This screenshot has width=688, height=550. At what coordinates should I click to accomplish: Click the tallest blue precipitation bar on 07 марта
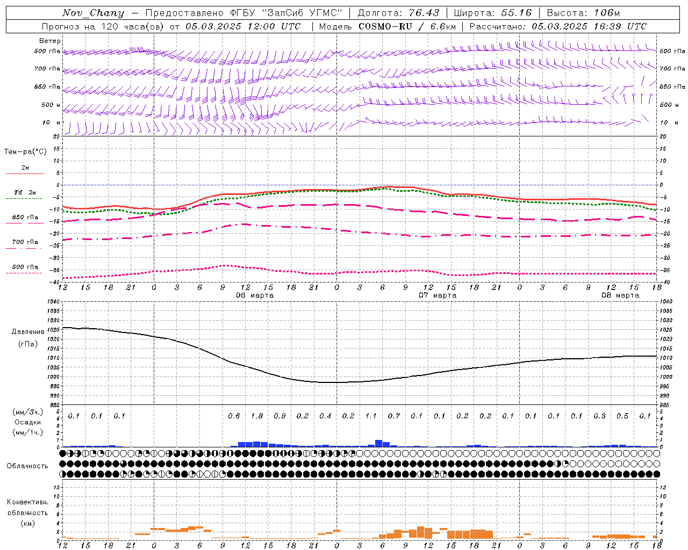coord(378,443)
